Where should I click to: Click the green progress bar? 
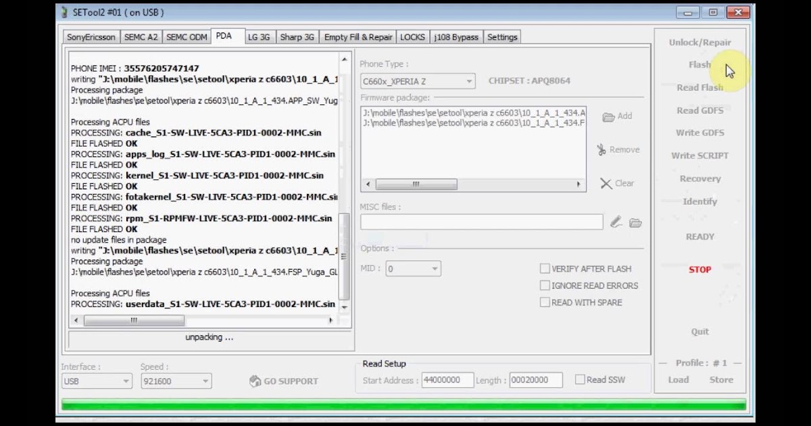pos(404,405)
